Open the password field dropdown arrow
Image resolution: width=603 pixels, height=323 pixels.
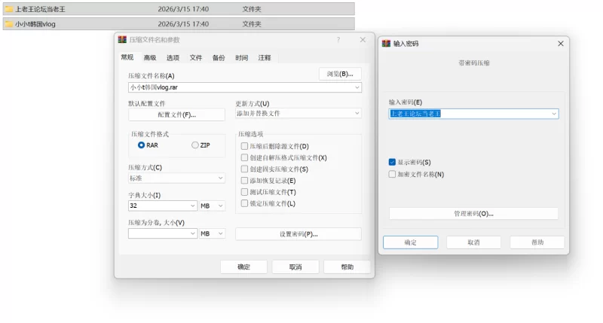[554, 114]
